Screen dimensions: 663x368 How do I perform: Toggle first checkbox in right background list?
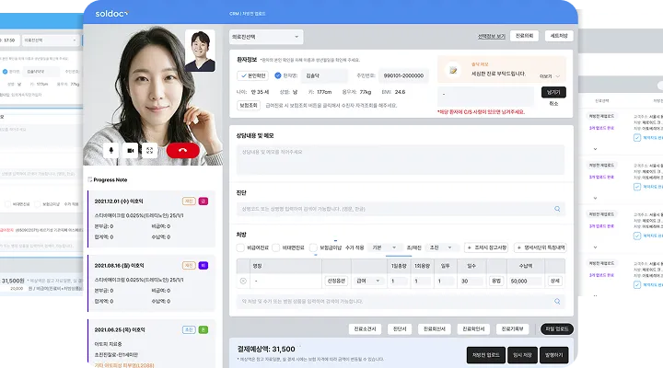click(x=637, y=138)
